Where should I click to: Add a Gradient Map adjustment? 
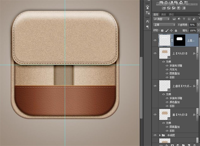coord(183,8)
